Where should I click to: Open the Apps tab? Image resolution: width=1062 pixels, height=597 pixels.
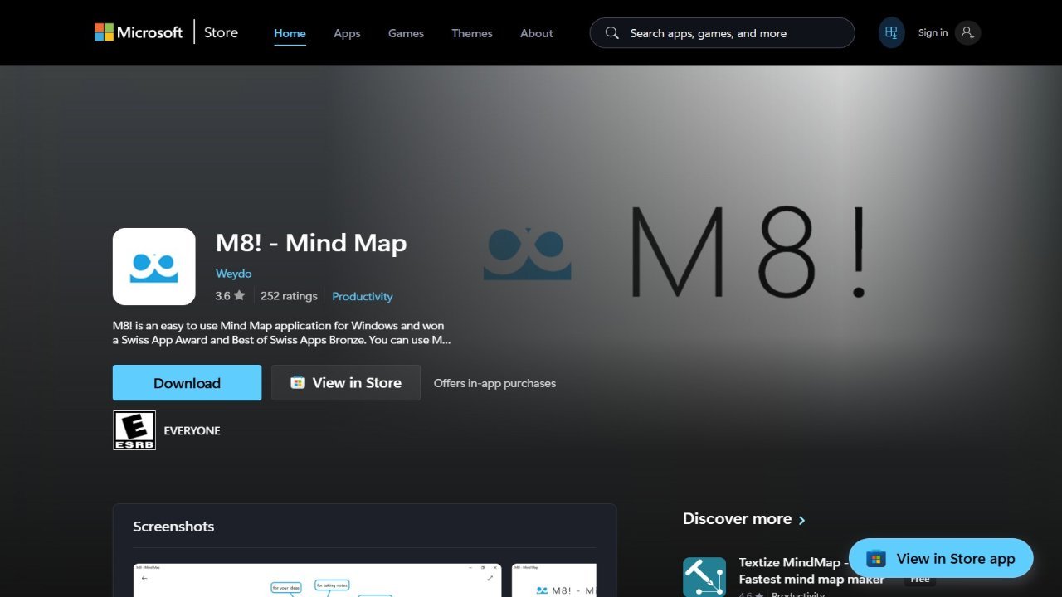[x=347, y=33]
